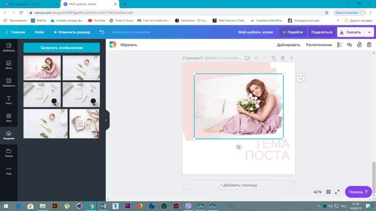Click the design title field in header
Image resolution: width=376 pixels, height=211 pixels.
[x=256, y=32]
